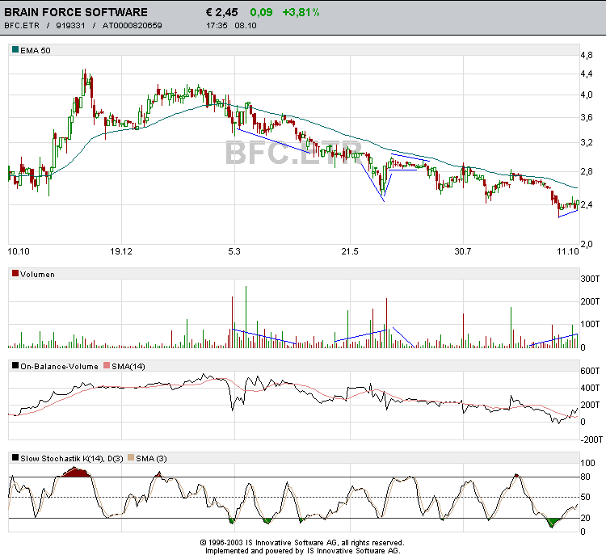Click the pink SMA(14) legend swatch
606x555 pixels.
pos(107,366)
